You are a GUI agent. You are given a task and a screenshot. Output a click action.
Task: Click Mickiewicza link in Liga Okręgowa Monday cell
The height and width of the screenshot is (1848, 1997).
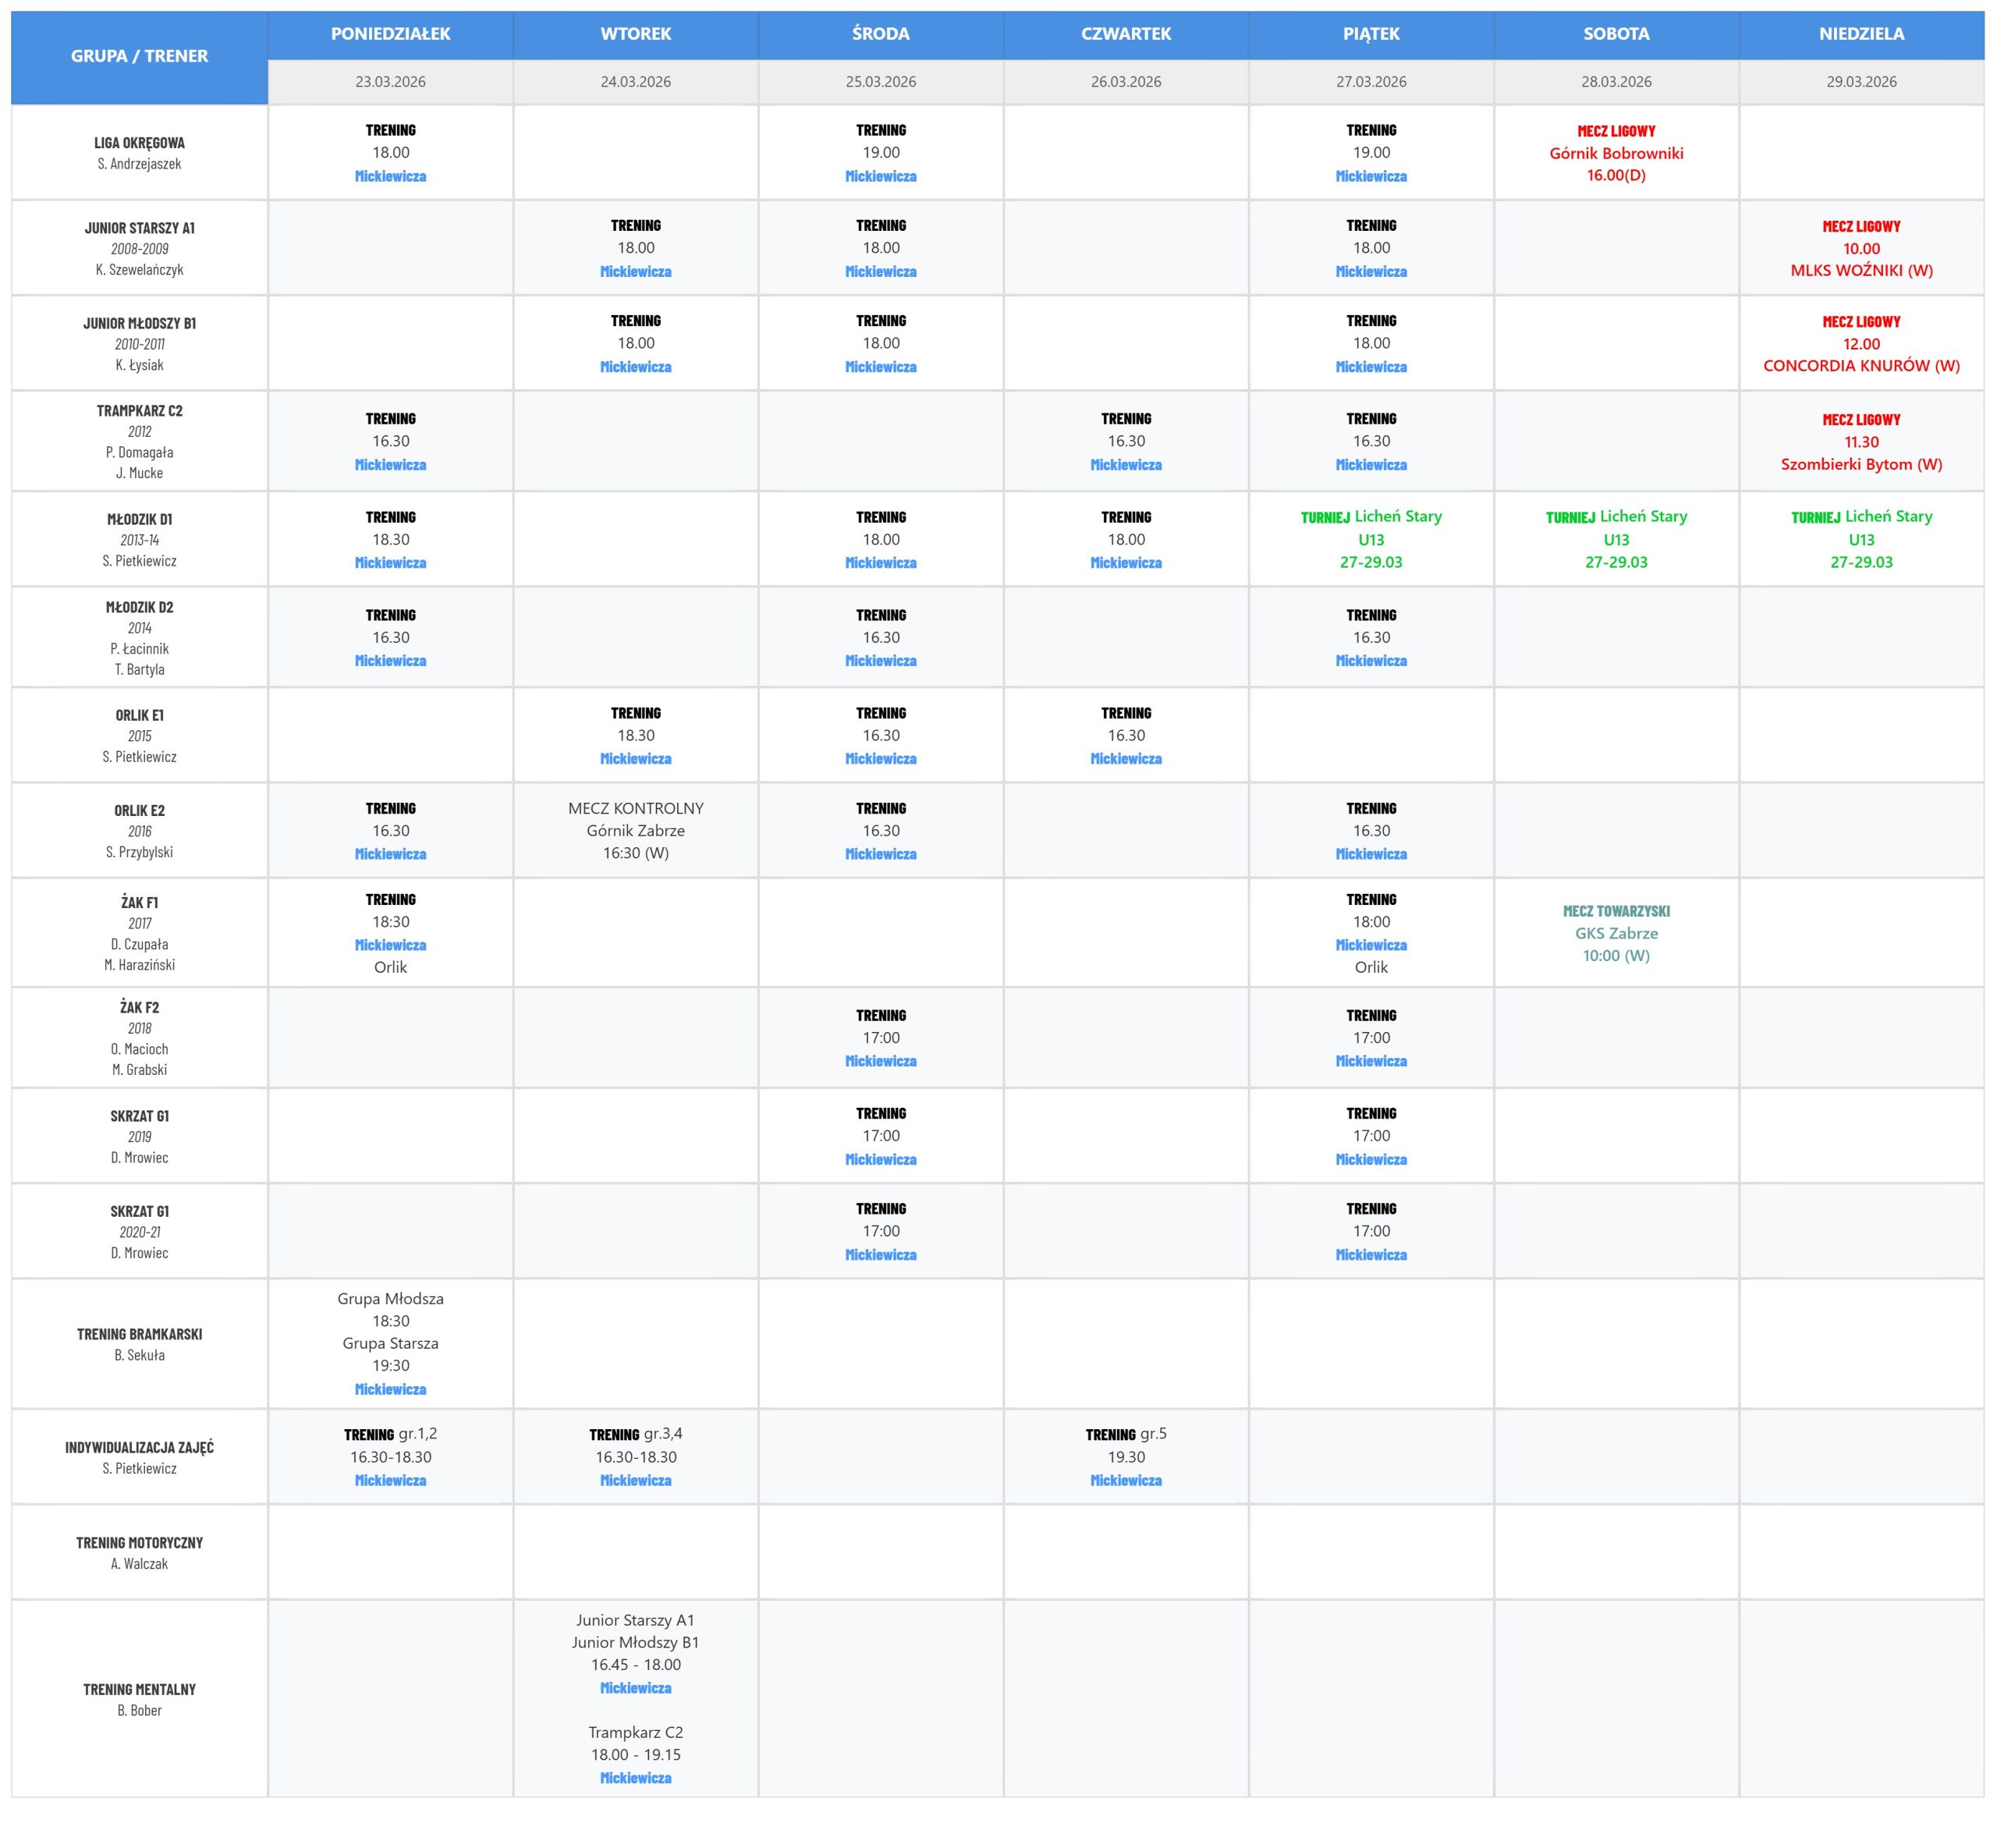(x=390, y=176)
